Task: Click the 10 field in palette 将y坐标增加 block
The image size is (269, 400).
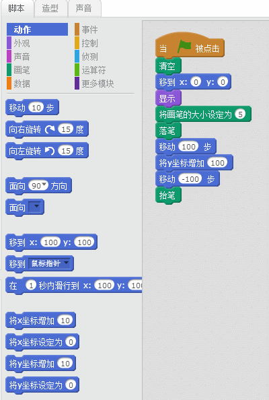Action: pyautogui.click(x=65, y=363)
